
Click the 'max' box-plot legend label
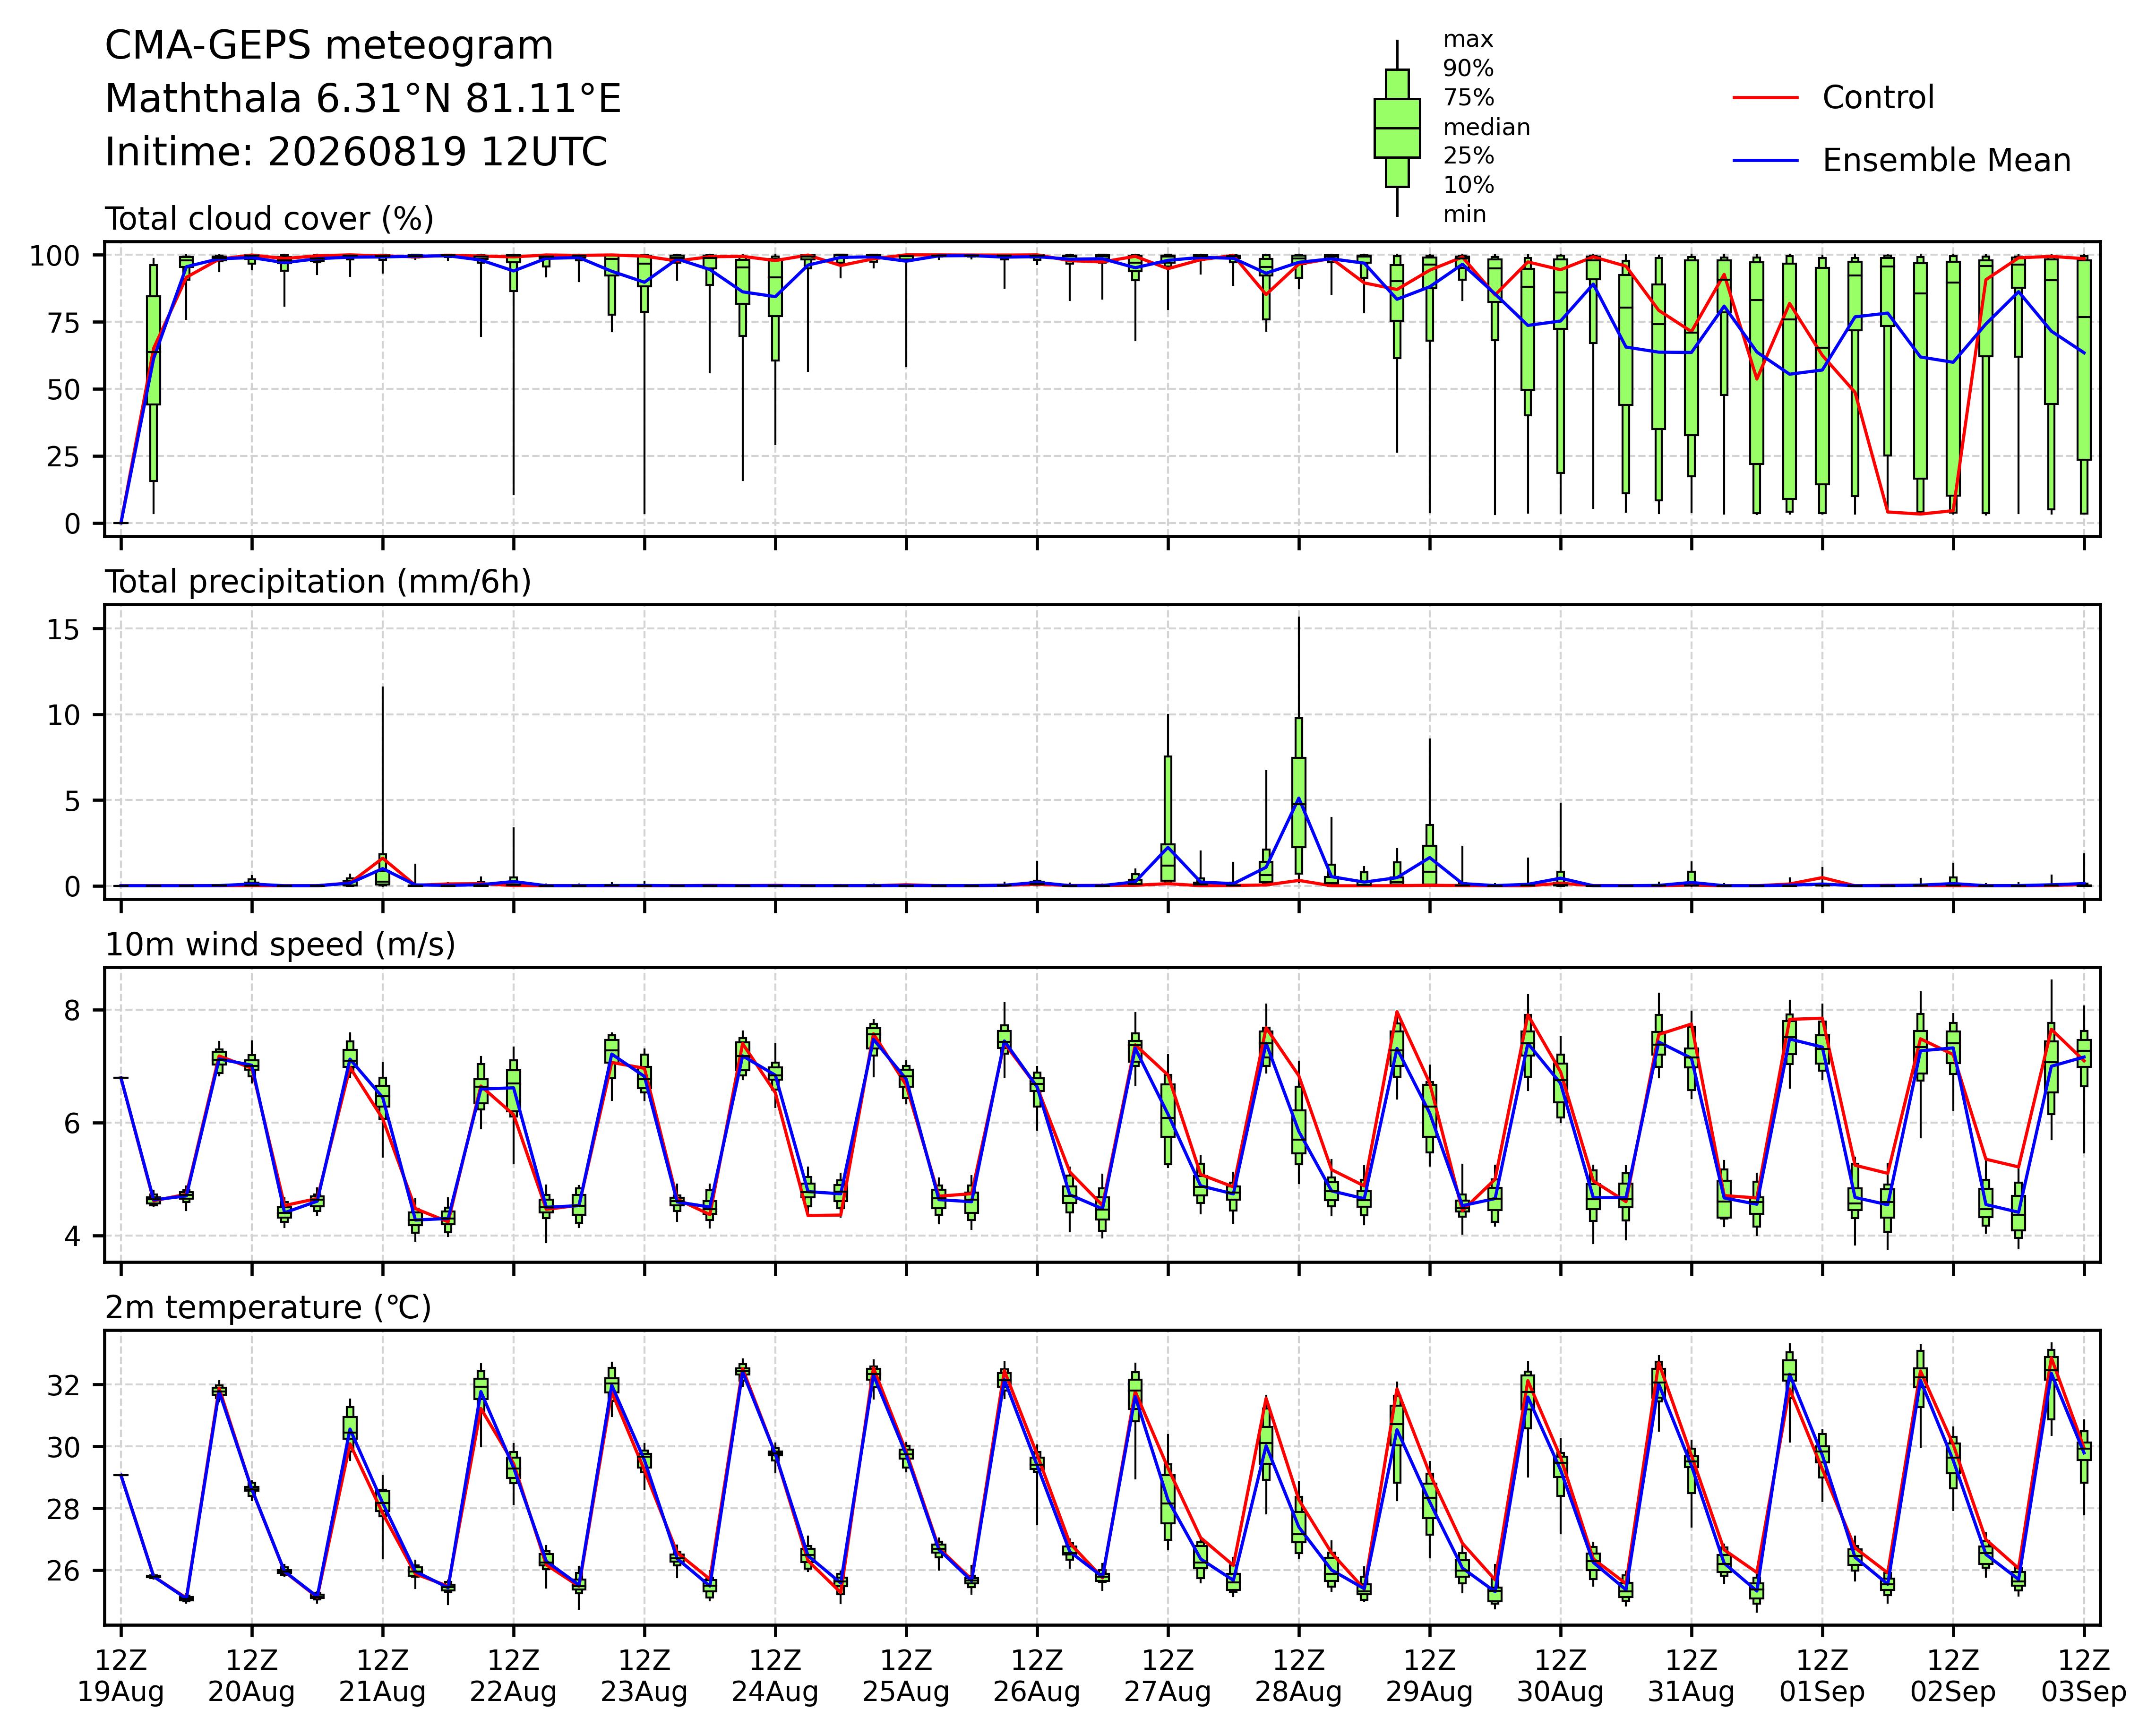(1468, 40)
